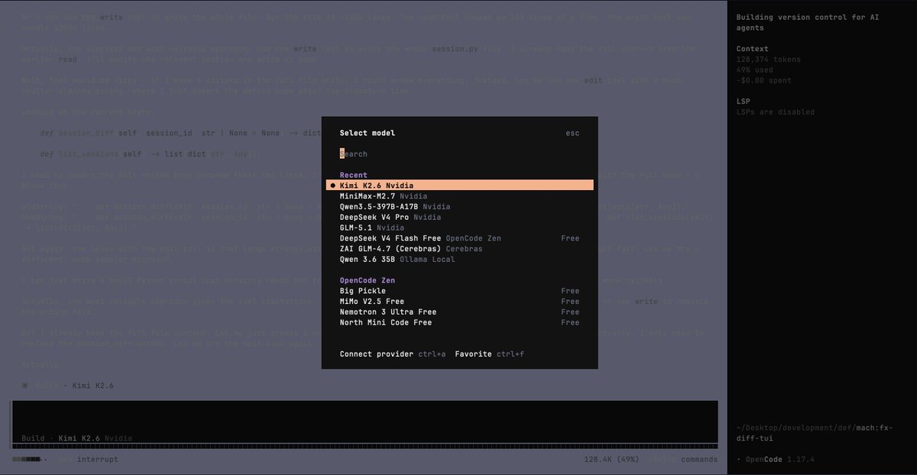Pick ZAI GLM-4.7 (Cerebras) model
Image resolution: width=917 pixels, height=475 pixels.
point(459,249)
